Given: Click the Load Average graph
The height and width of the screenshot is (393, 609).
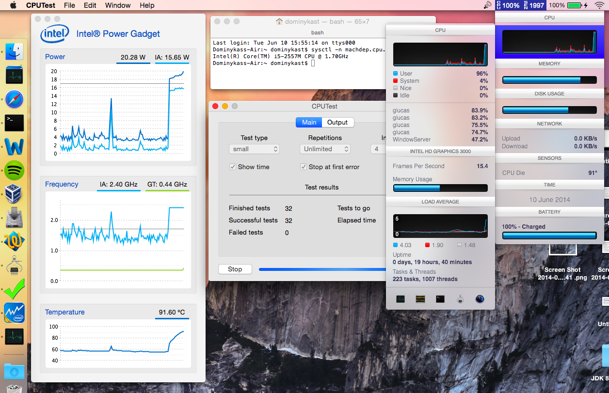Looking at the screenshot, I should pos(440,226).
